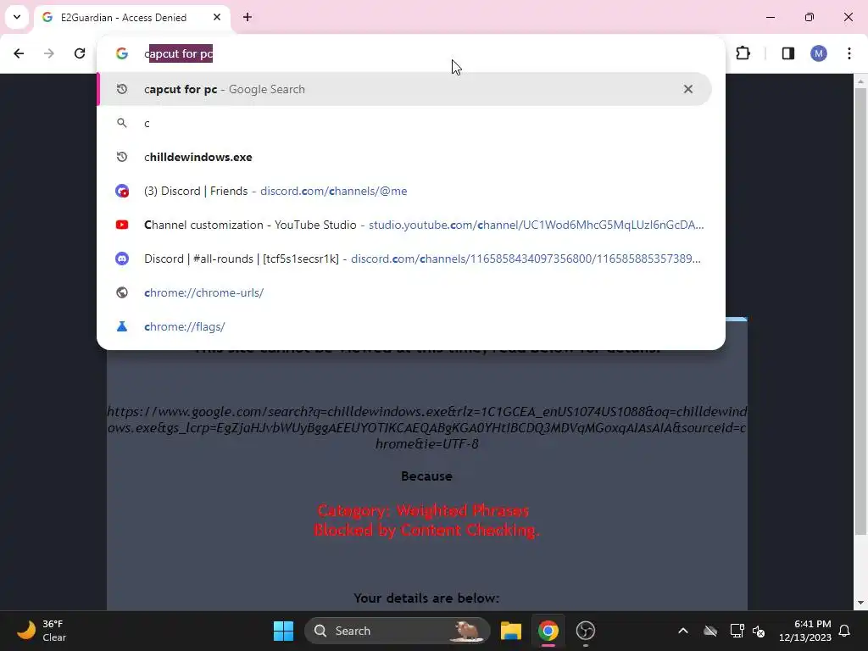Click the 'Your details are below:' text
The height and width of the screenshot is (651, 868).
(x=426, y=598)
